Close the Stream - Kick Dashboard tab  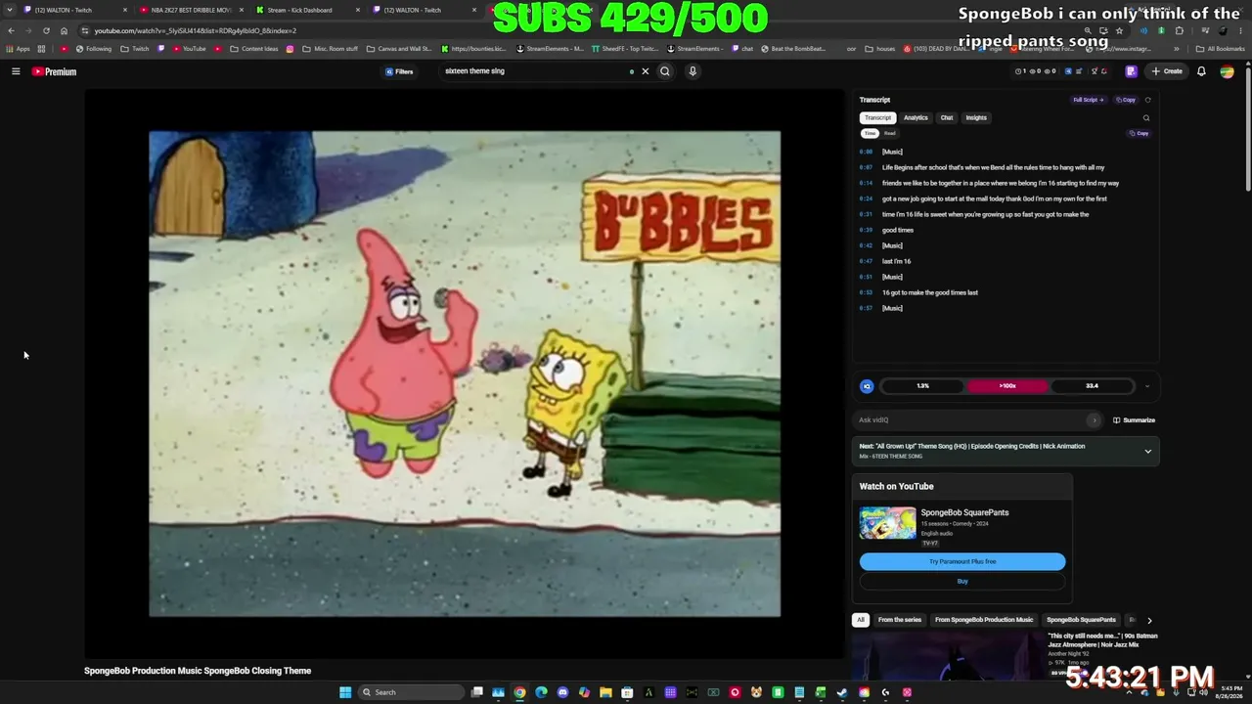point(358,10)
